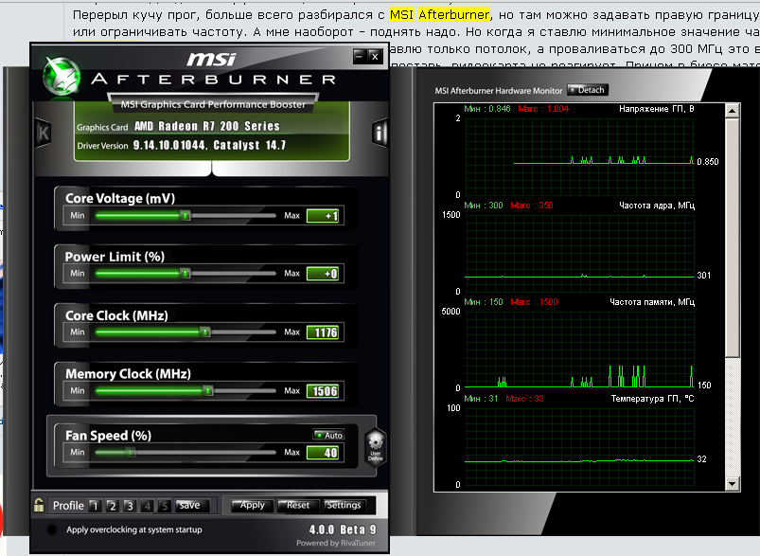Viewport: 760px width, 556px height.
Task: Click the 4.0.0 Beta 9 version text
Action: 343,529
